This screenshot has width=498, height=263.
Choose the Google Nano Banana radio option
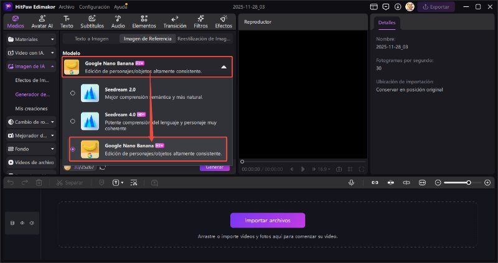(73, 149)
